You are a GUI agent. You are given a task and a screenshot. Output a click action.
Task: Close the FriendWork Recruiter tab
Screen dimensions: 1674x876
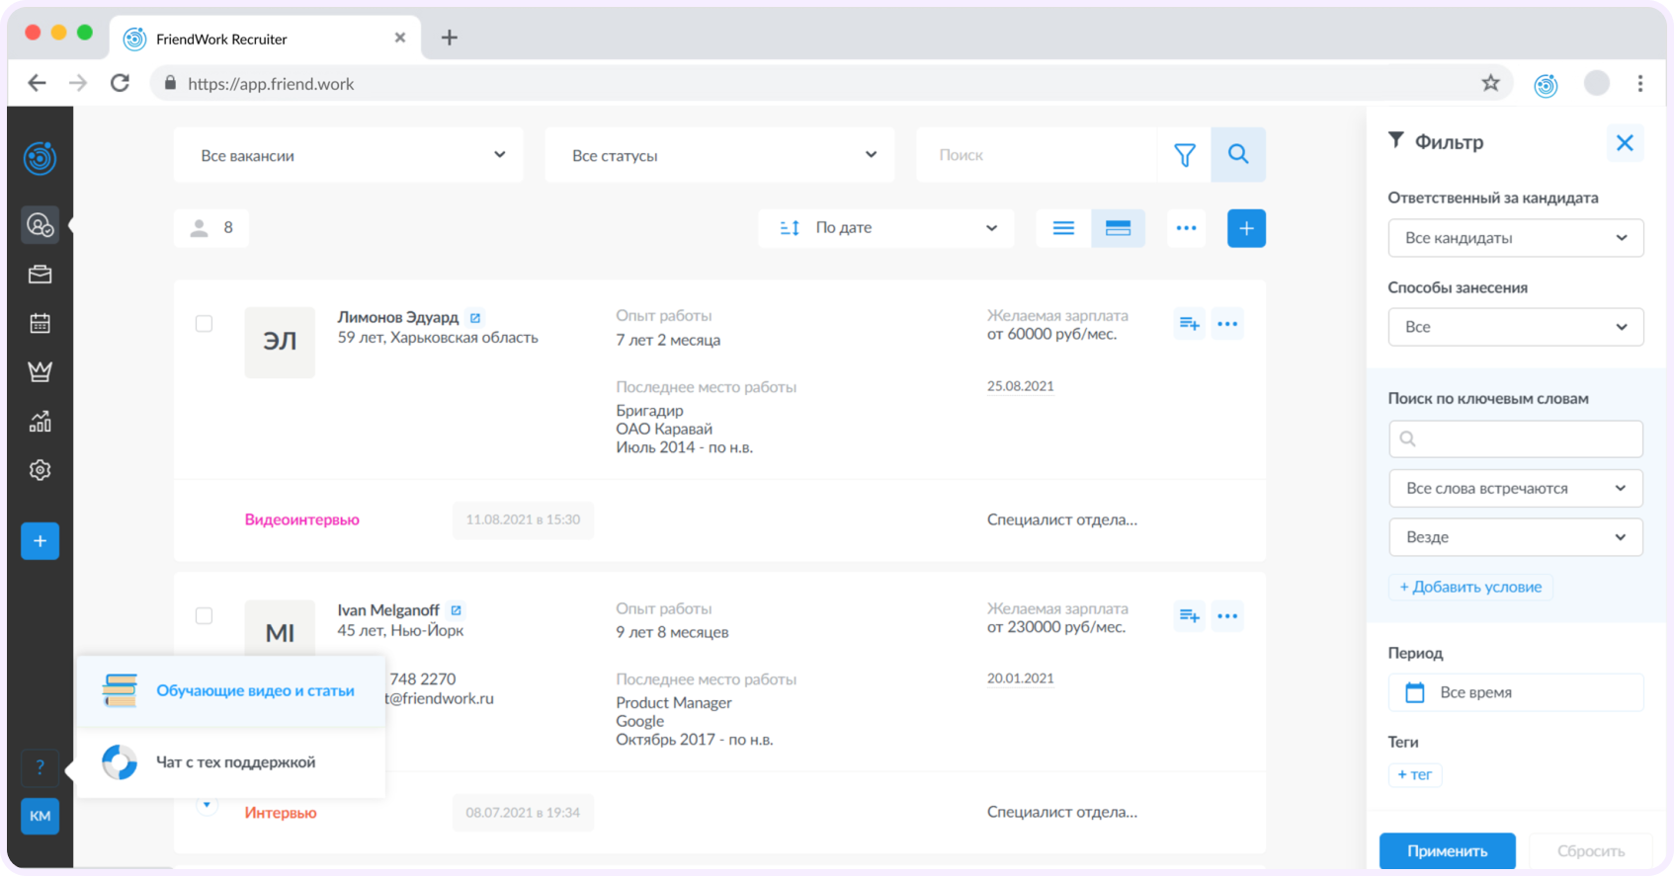400,38
